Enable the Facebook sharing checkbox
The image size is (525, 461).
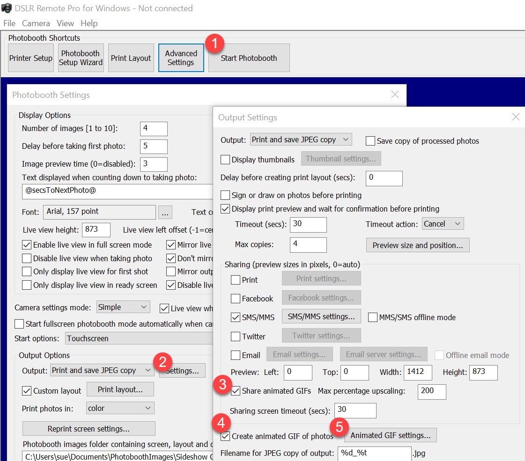(236, 299)
